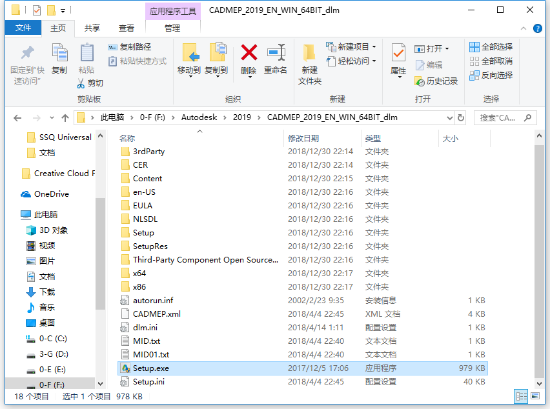550x409 pixels.
Task: Click the Rename (重命名) icon
Action: click(x=276, y=52)
